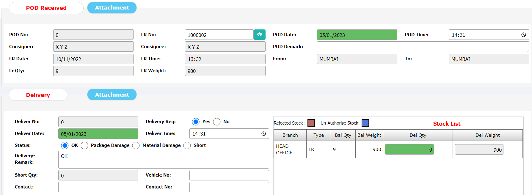Select Yes for Delivery Req
The width and height of the screenshot is (532, 195).
196,122
